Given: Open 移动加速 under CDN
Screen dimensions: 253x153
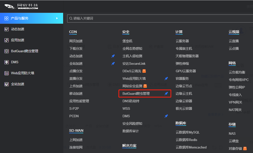Looking at the screenshot, I should pyautogui.click(x=76, y=93).
